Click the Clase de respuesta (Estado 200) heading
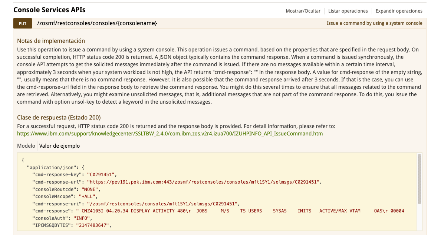 point(59,117)
